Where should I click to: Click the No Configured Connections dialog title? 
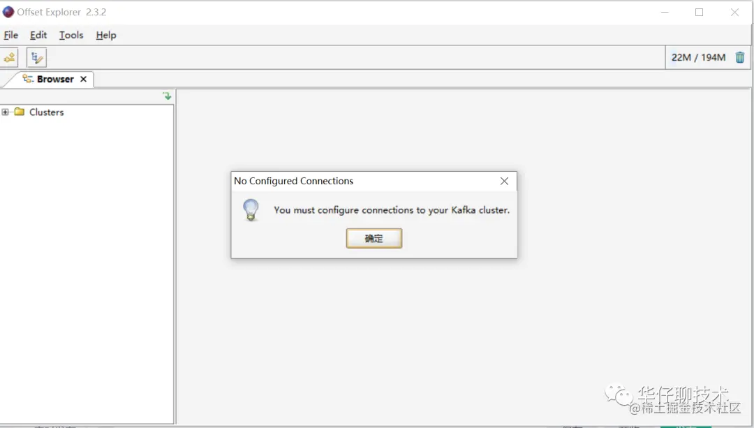click(x=293, y=182)
